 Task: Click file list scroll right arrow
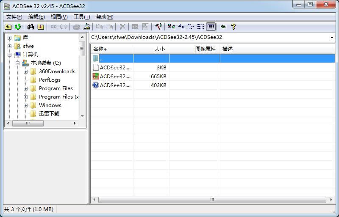point(331,200)
